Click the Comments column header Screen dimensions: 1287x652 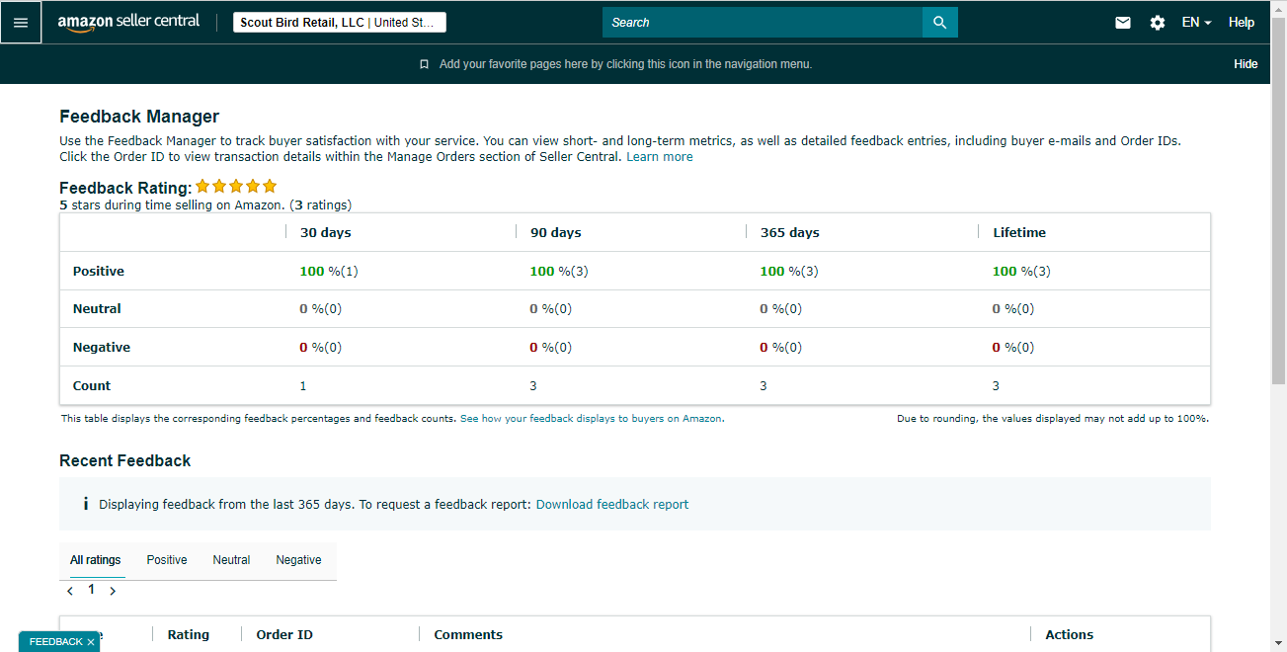click(x=468, y=635)
